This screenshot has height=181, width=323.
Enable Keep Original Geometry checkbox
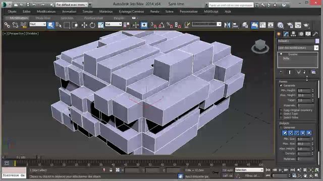pyautogui.click(x=281, y=110)
